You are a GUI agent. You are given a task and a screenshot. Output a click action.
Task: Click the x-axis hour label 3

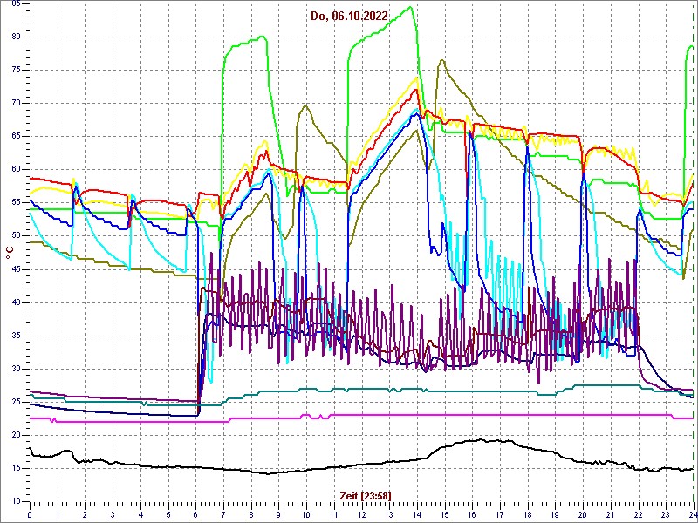click(x=113, y=514)
